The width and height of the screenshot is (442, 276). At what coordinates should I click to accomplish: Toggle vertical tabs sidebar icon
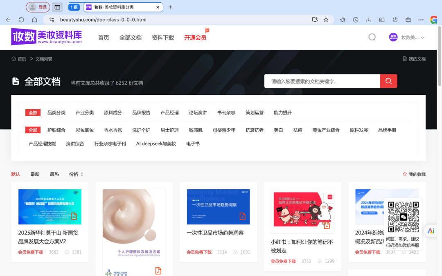pos(57,7)
